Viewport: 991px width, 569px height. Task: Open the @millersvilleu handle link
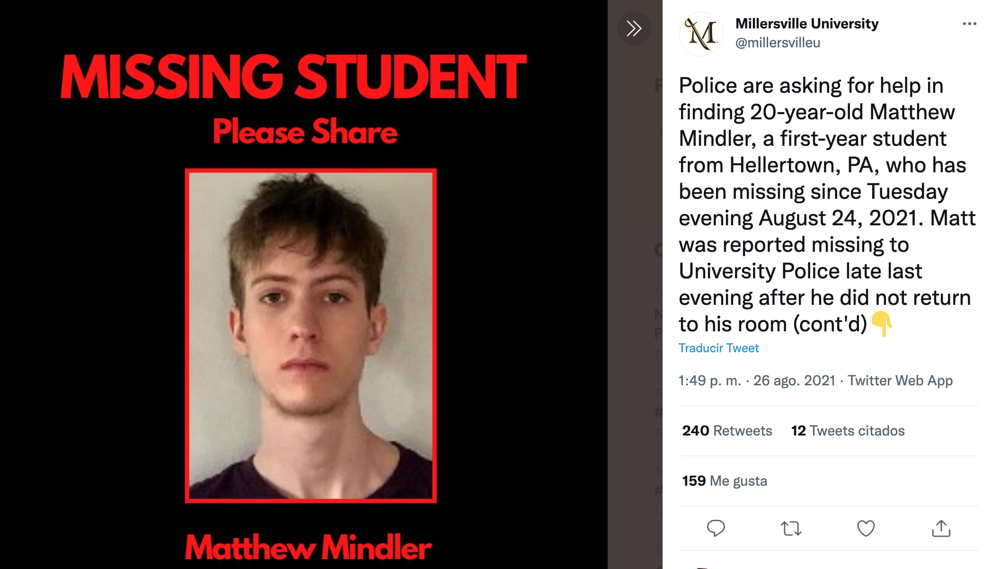pos(778,43)
